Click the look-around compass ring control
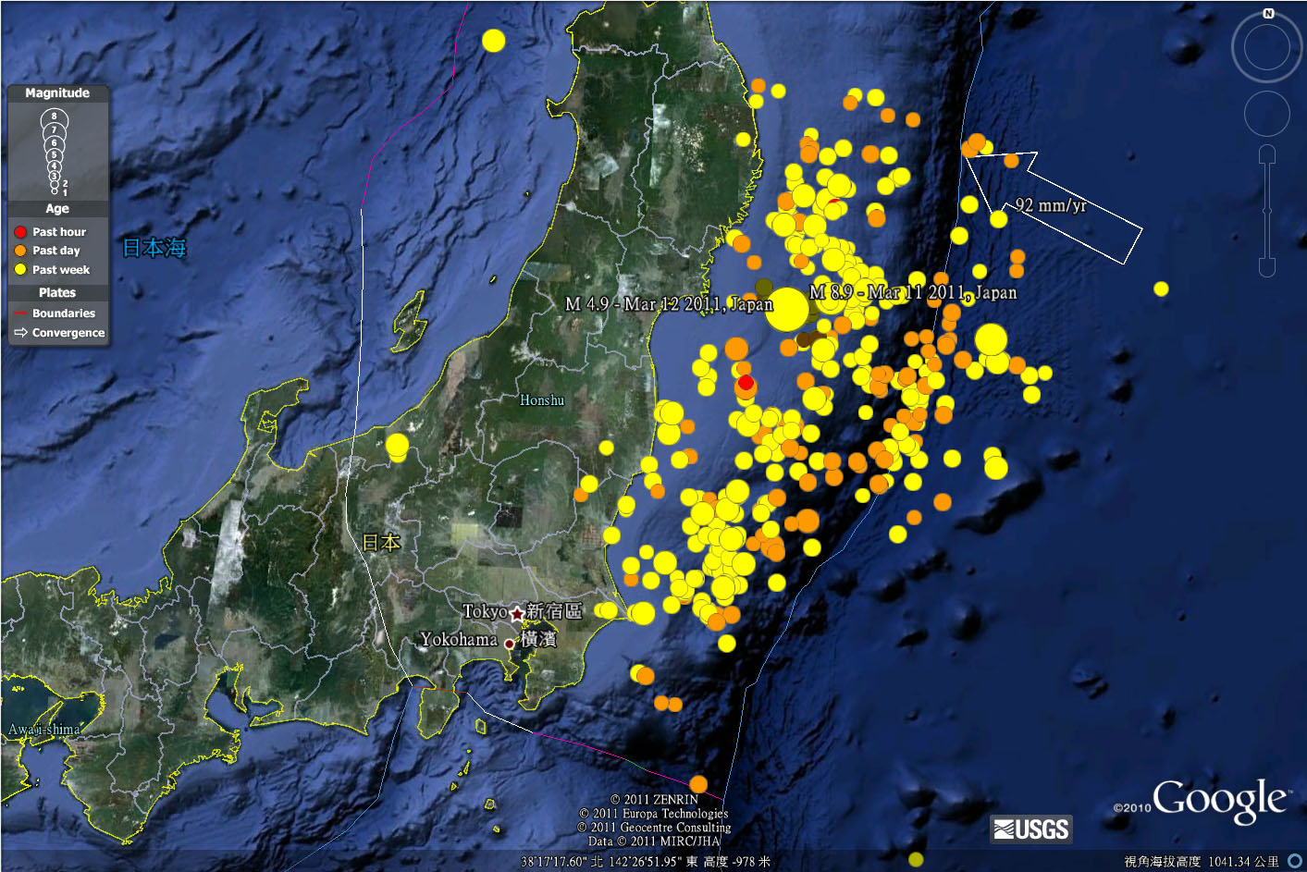Viewport: 1307px width, 872px height. tap(1266, 48)
